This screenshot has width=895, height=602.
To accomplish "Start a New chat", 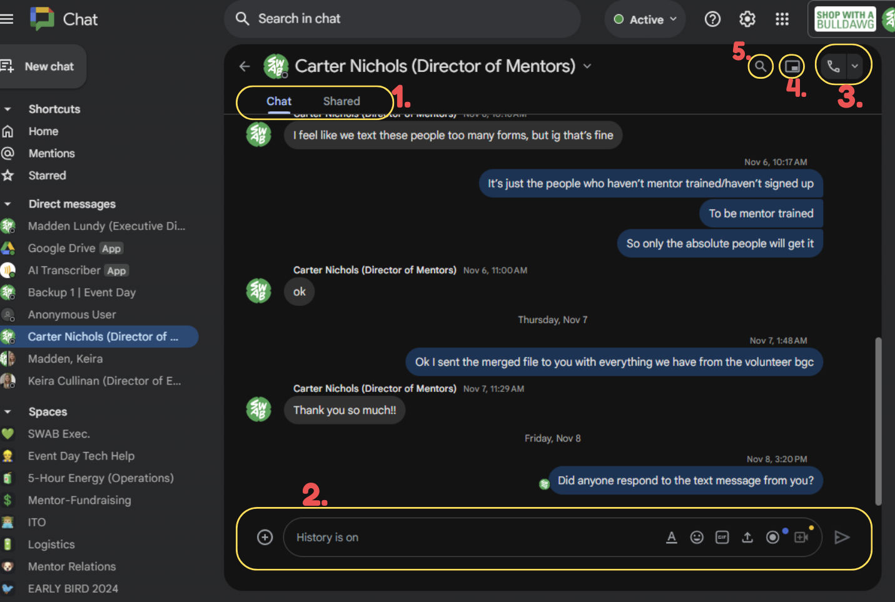I will 43,66.
